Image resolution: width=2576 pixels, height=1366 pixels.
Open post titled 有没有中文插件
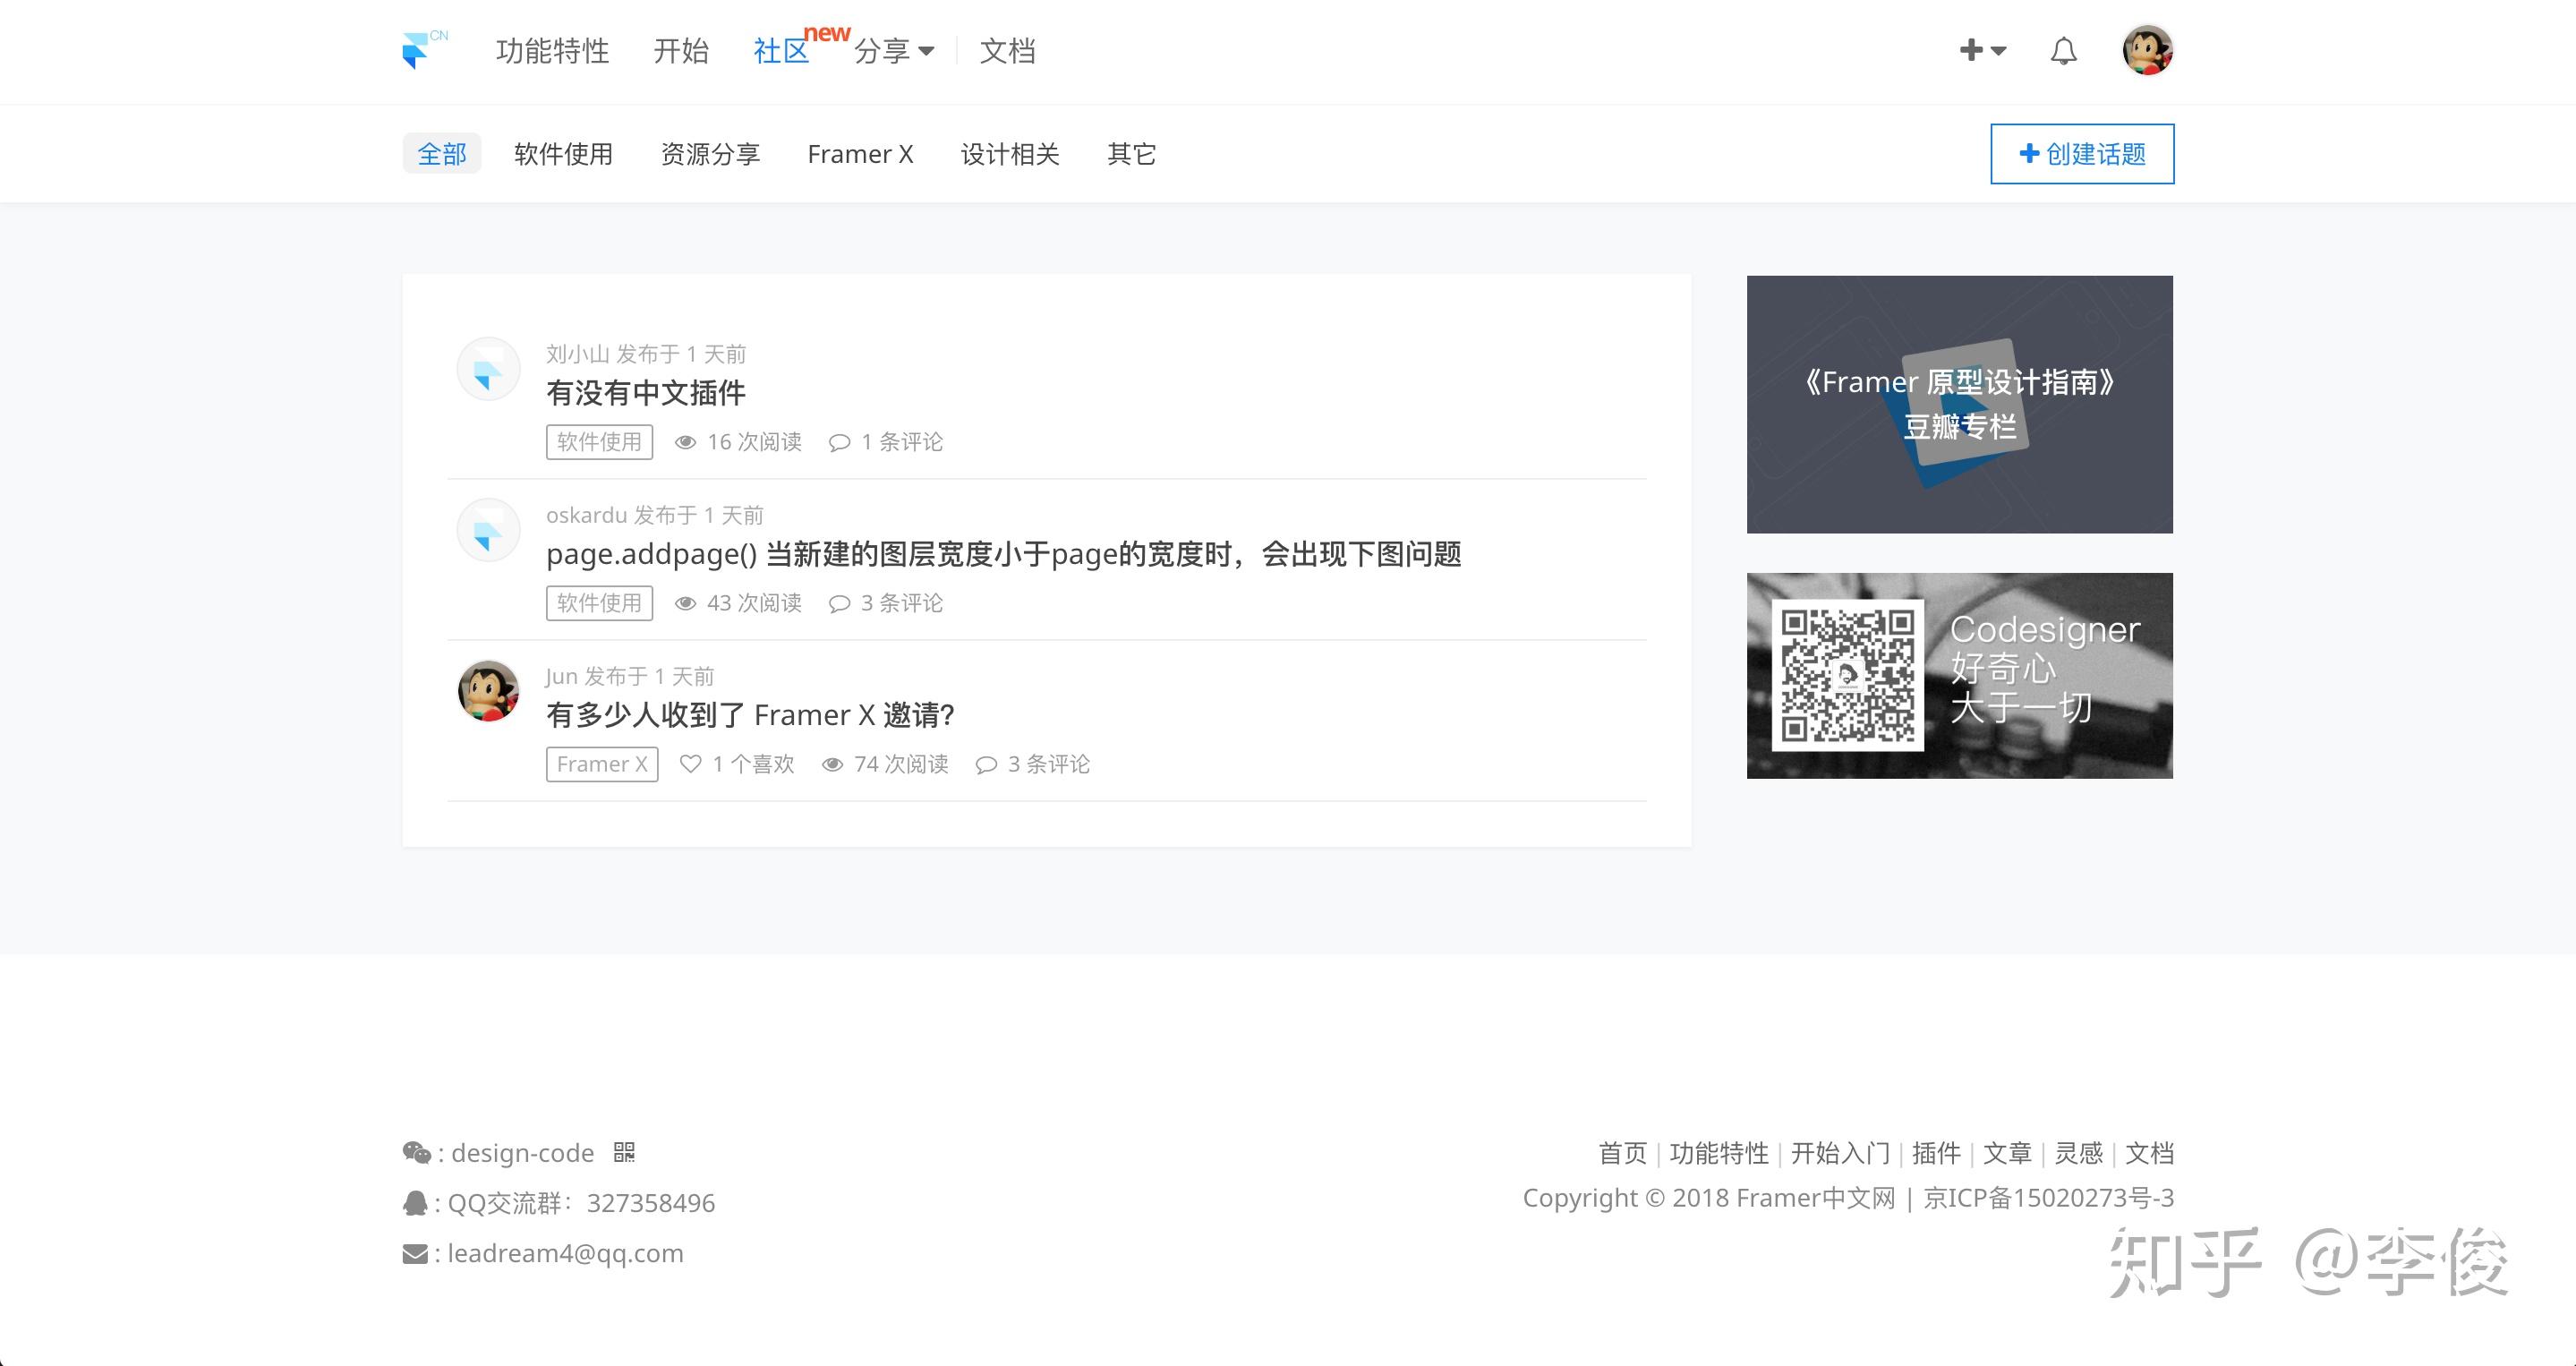tap(646, 393)
